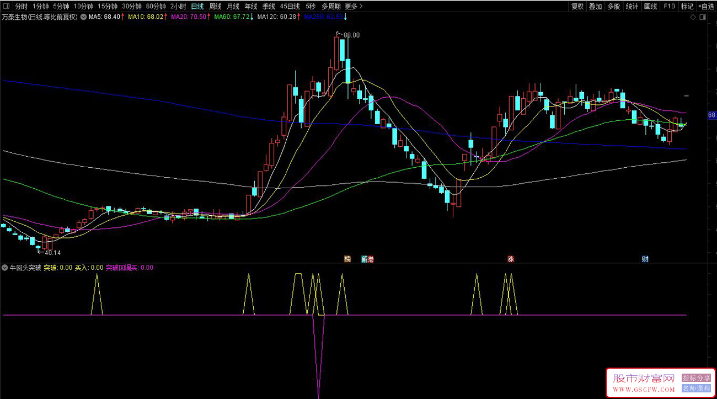Switch to 30分钟 period
Screen dimensions: 717x399
tap(132, 7)
